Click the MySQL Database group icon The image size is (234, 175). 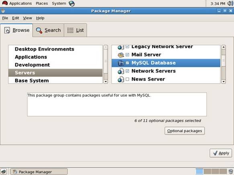[x=121, y=63]
